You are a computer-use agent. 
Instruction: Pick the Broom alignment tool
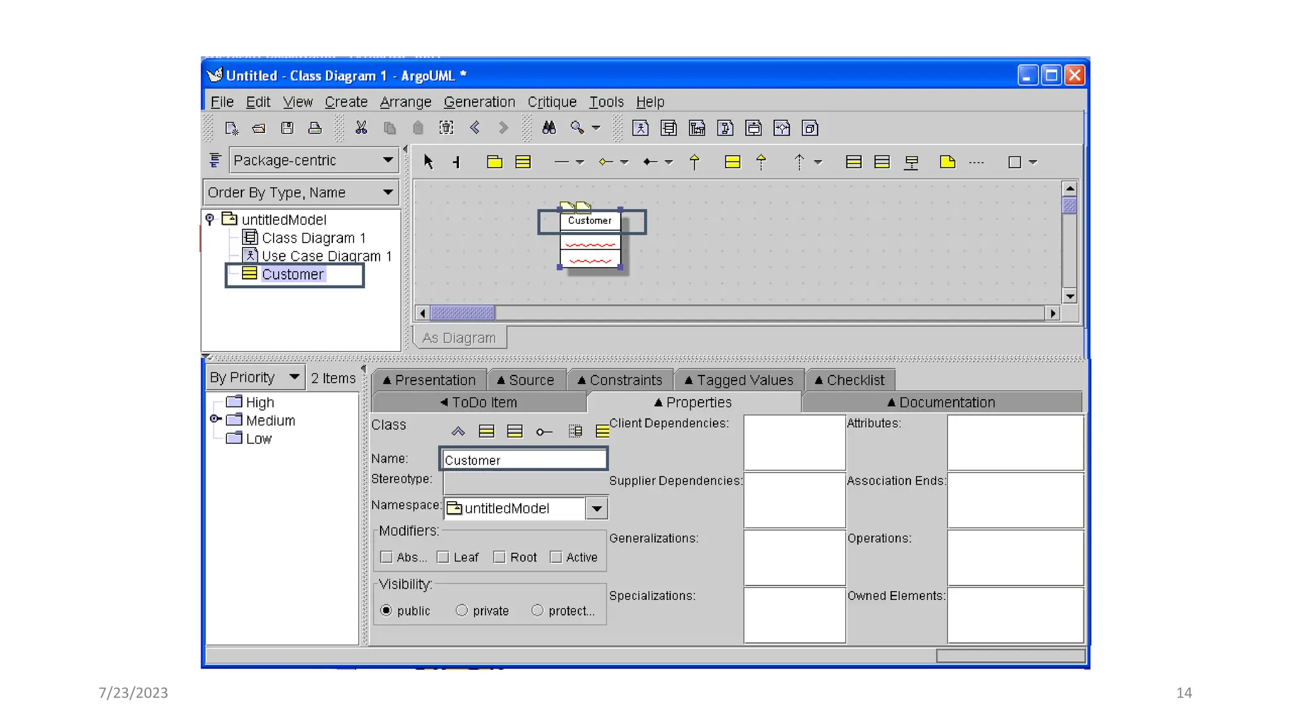tap(457, 162)
